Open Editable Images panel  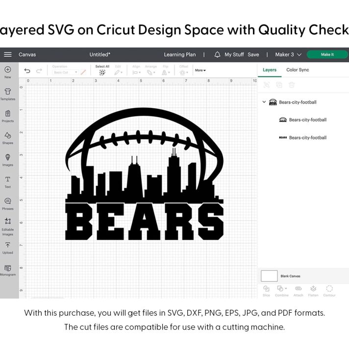click(x=8, y=227)
